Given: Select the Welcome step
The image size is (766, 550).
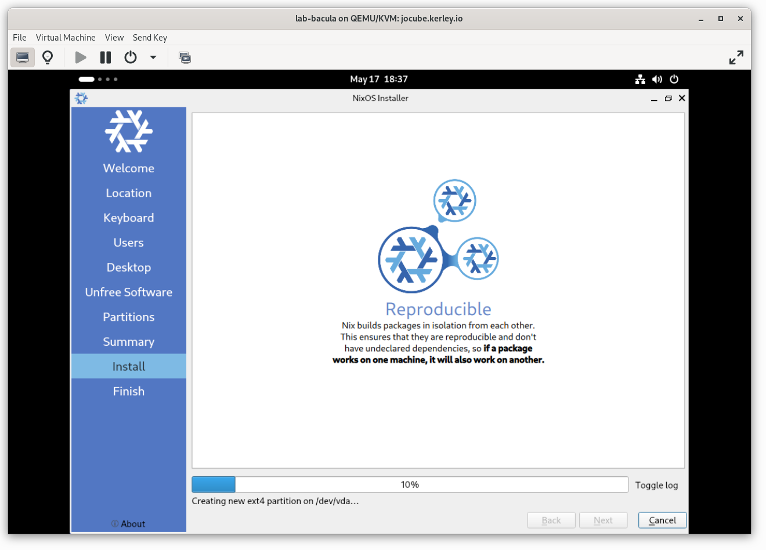Looking at the screenshot, I should tap(129, 168).
